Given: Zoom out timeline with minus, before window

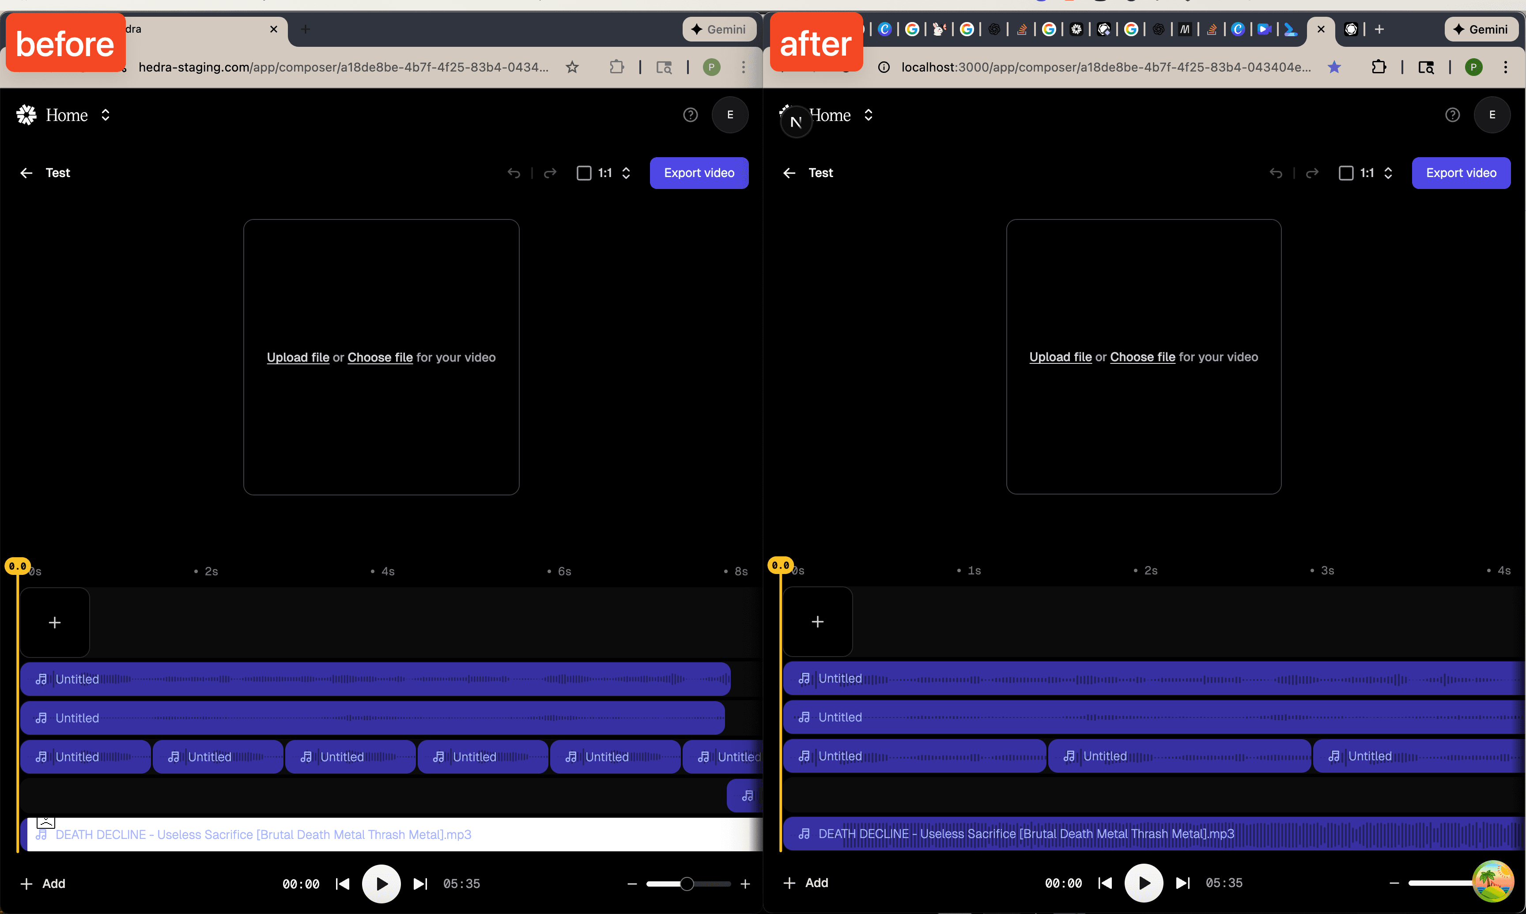Looking at the screenshot, I should coord(632,884).
